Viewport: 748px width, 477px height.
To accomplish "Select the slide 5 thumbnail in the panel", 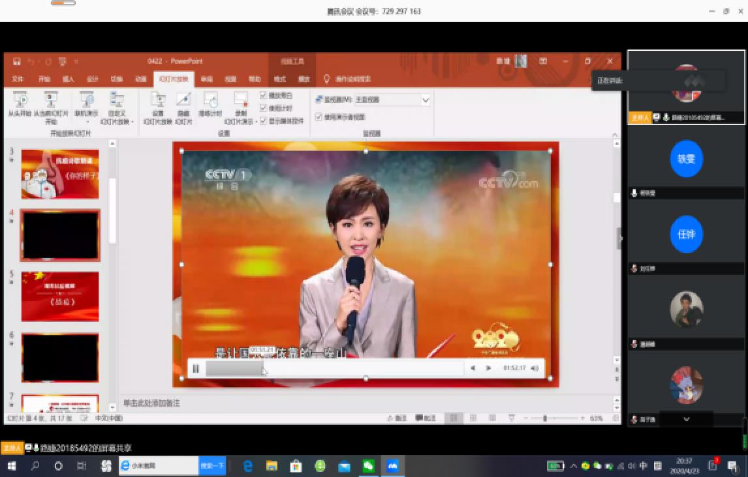I will (60, 296).
